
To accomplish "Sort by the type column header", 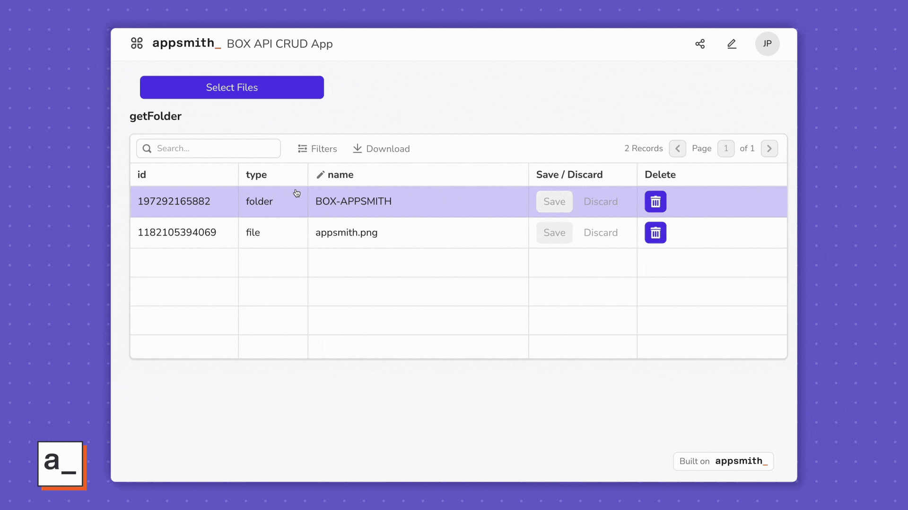I will point(273,175).
